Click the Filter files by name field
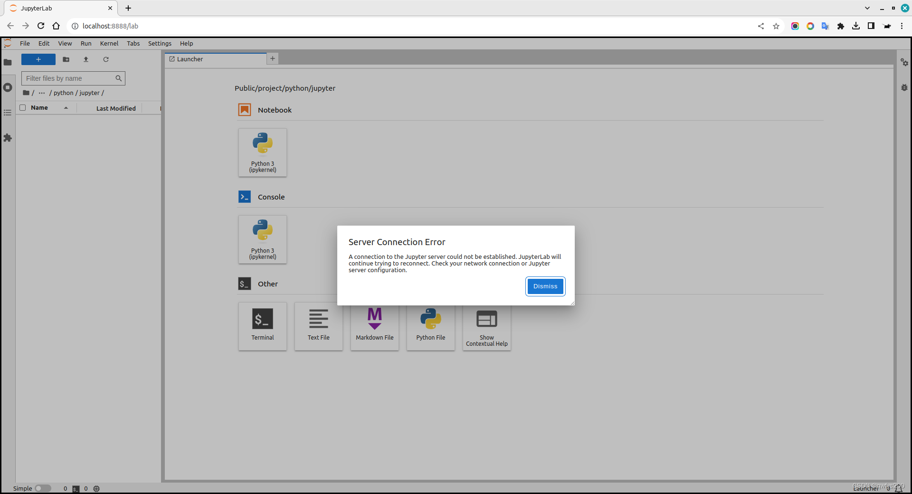 coord(73,78)
